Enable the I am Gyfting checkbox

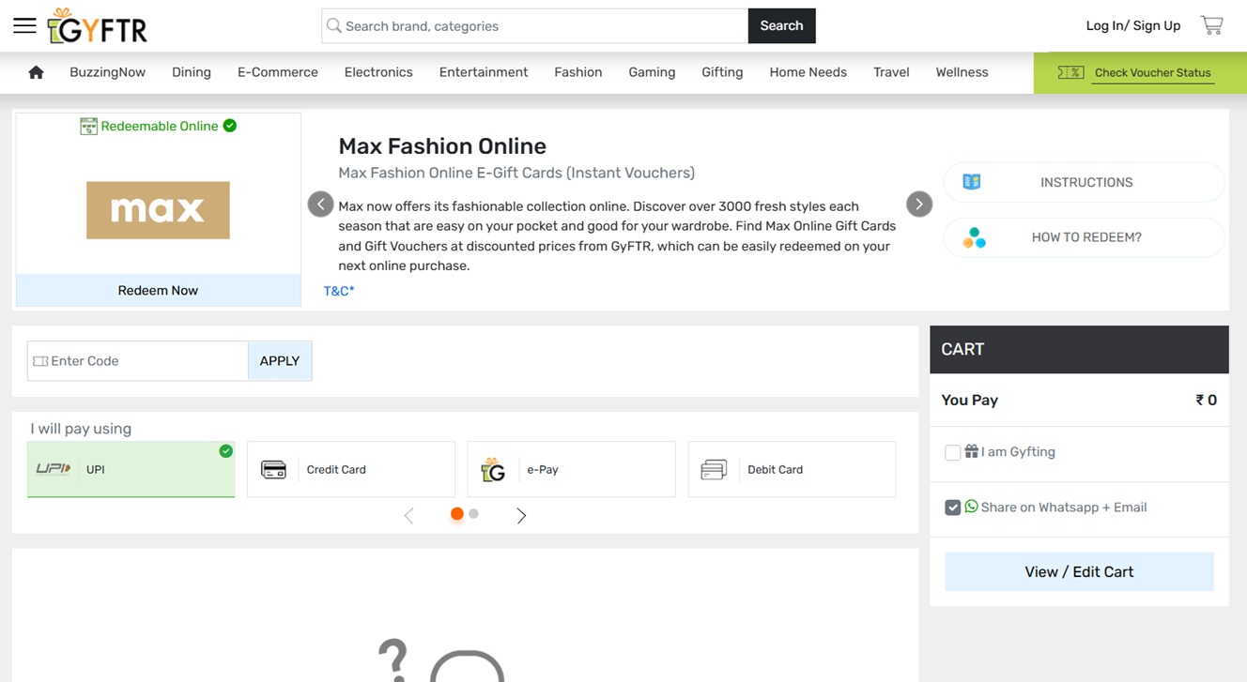tap(952, 452)
